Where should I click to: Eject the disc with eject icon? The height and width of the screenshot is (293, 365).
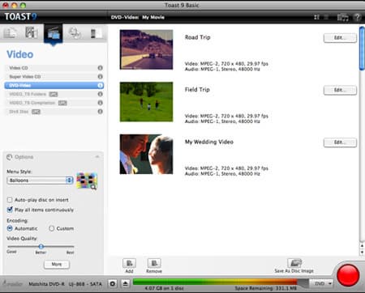(x=125, y=284)
